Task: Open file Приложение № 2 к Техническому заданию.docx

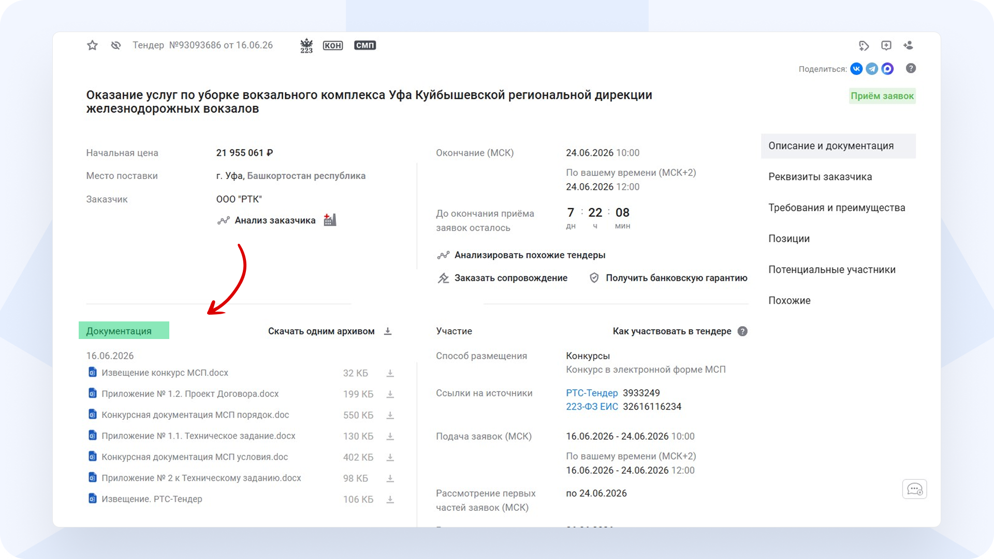Action: pyautogui.click(x=201, y=478)
